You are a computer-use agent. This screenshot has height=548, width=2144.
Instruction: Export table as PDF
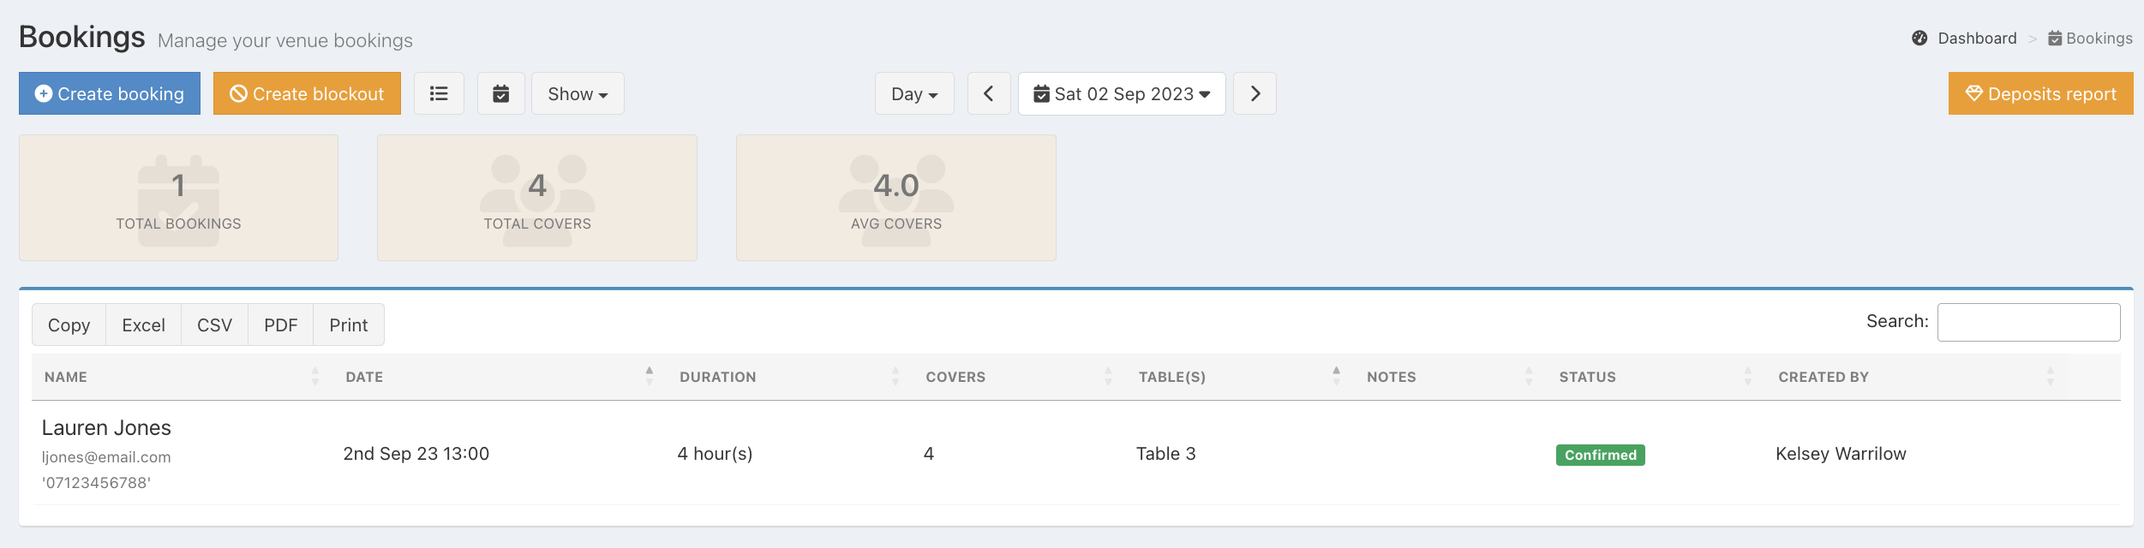pos(280,325)
